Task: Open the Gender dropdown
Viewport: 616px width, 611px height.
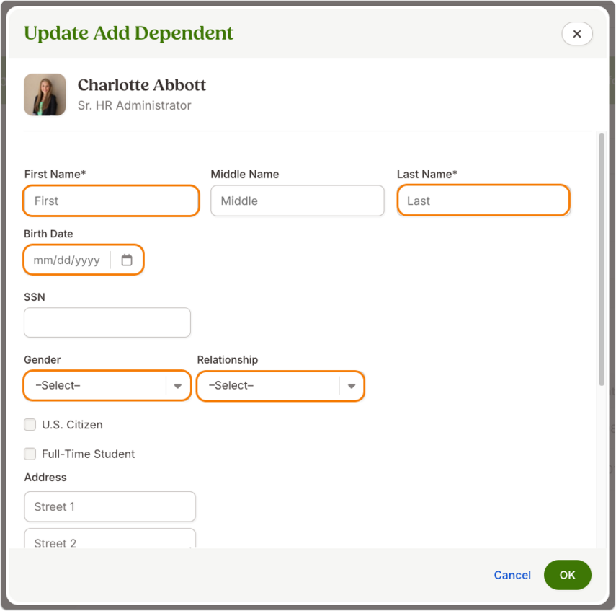Action: click(107, 385)
